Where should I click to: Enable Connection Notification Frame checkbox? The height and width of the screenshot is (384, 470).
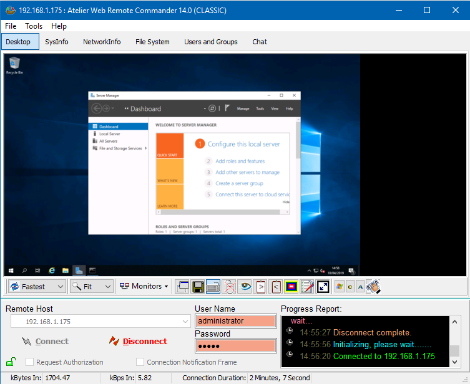tap(140, 362)
